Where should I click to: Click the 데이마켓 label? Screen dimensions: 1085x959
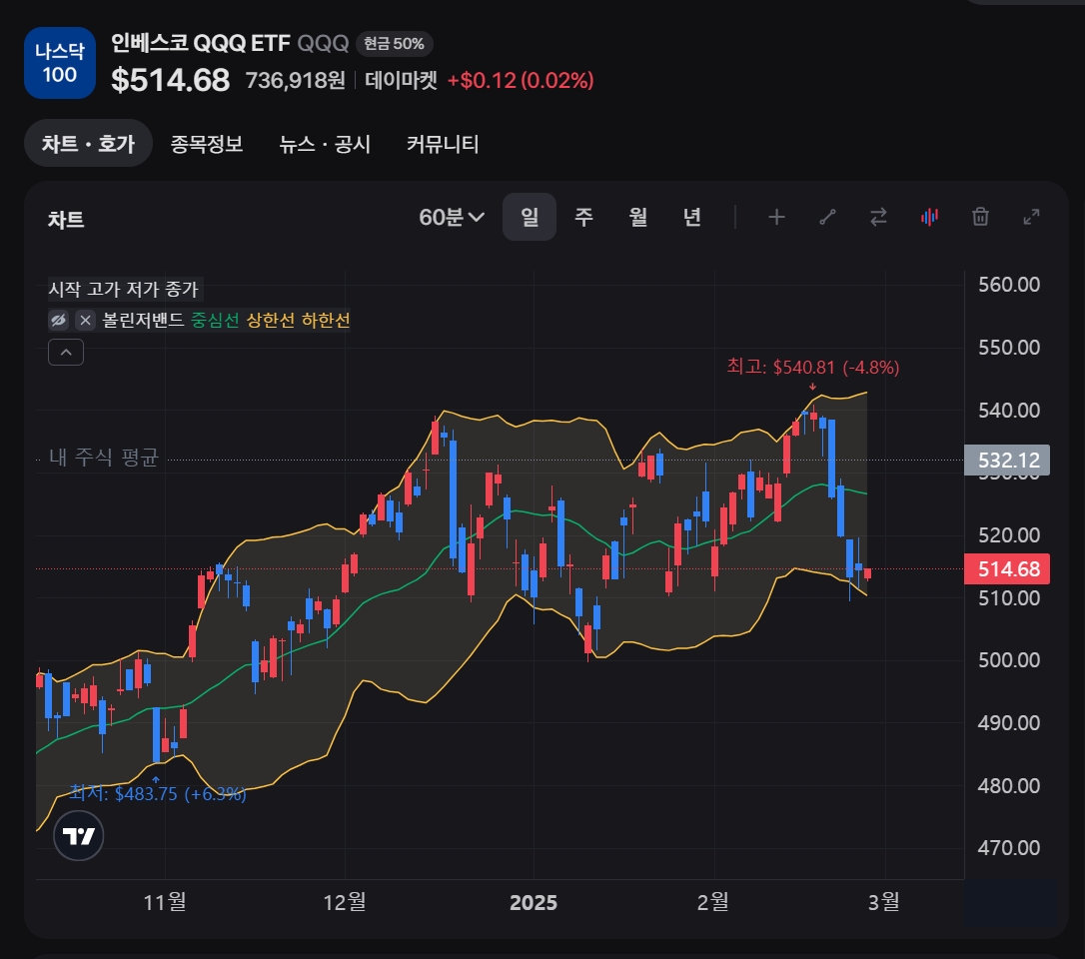(402, 80)
